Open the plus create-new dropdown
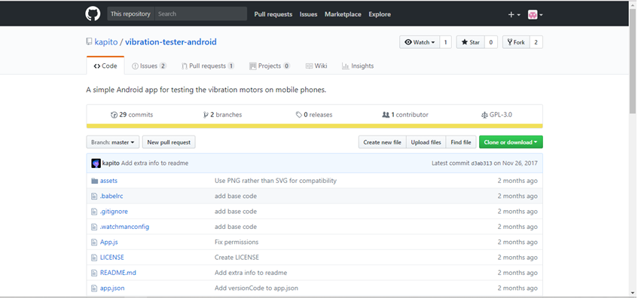 (514, 14)
